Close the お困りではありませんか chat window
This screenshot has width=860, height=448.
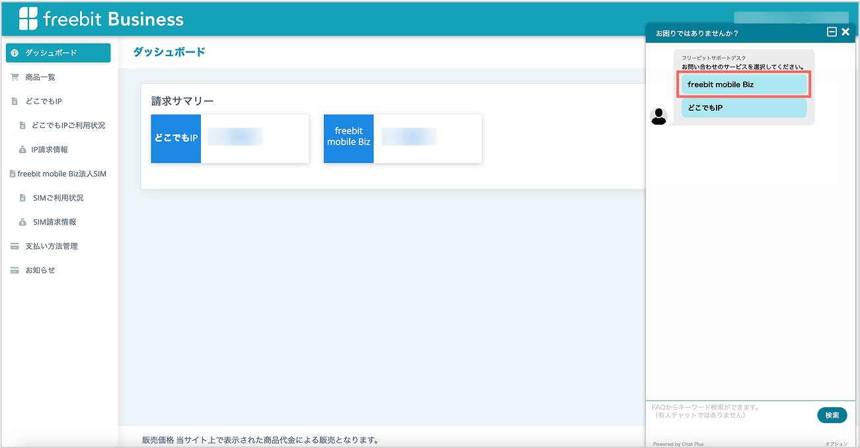pos(845,32)
